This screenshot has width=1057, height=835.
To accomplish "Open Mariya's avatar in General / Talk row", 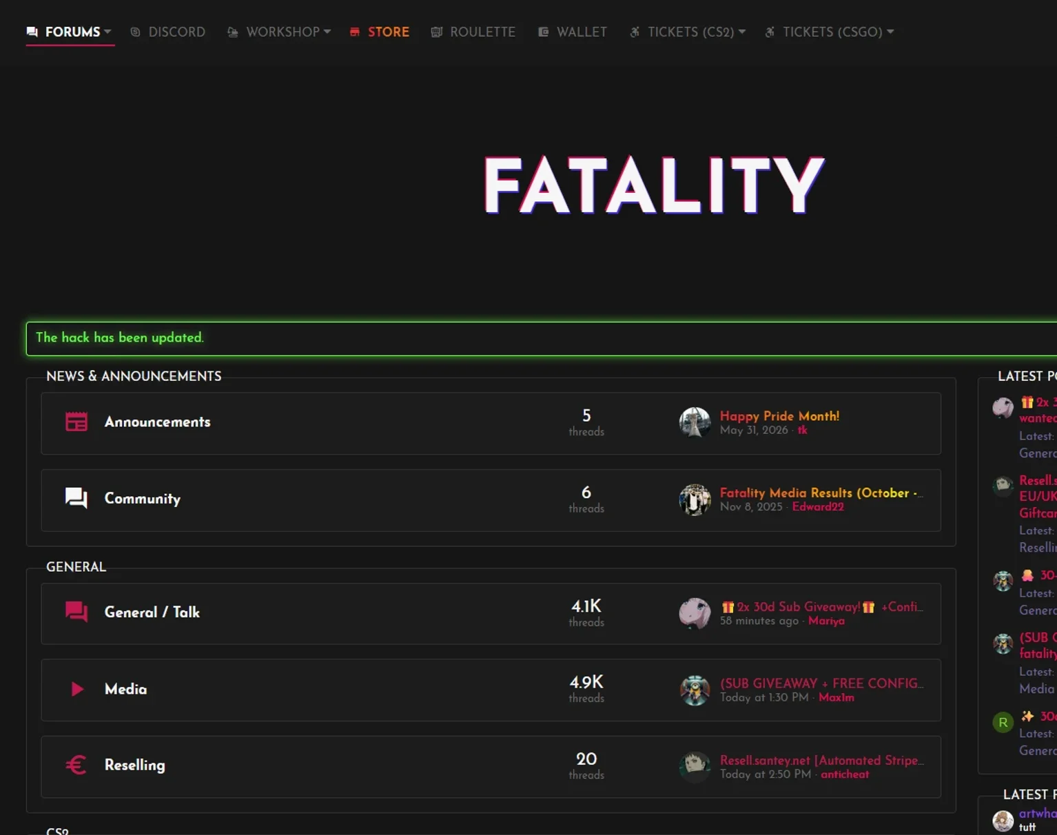I will [695, 613].
